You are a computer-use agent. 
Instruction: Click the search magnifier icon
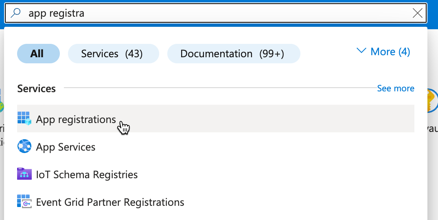[x=15, y=13]
